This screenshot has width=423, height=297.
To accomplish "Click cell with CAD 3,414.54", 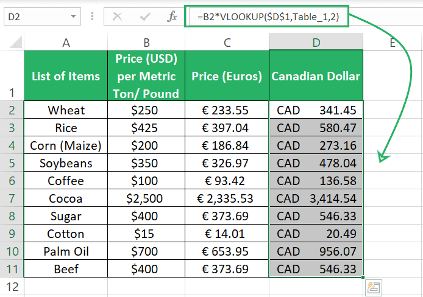I will [316, 198].
